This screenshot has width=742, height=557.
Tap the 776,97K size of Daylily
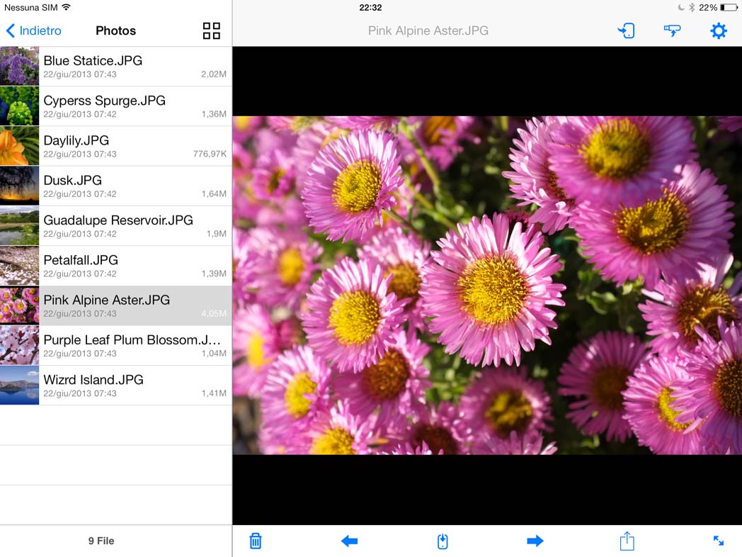pos(210,154)
